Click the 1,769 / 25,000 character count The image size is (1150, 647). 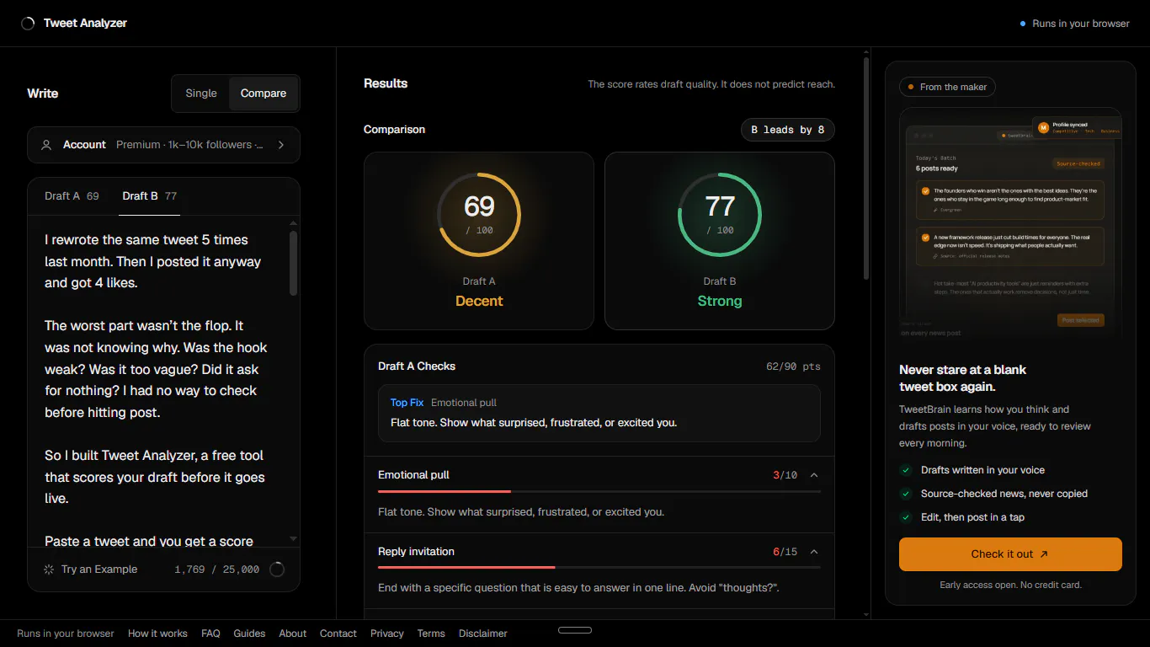(x=217, y=569)
